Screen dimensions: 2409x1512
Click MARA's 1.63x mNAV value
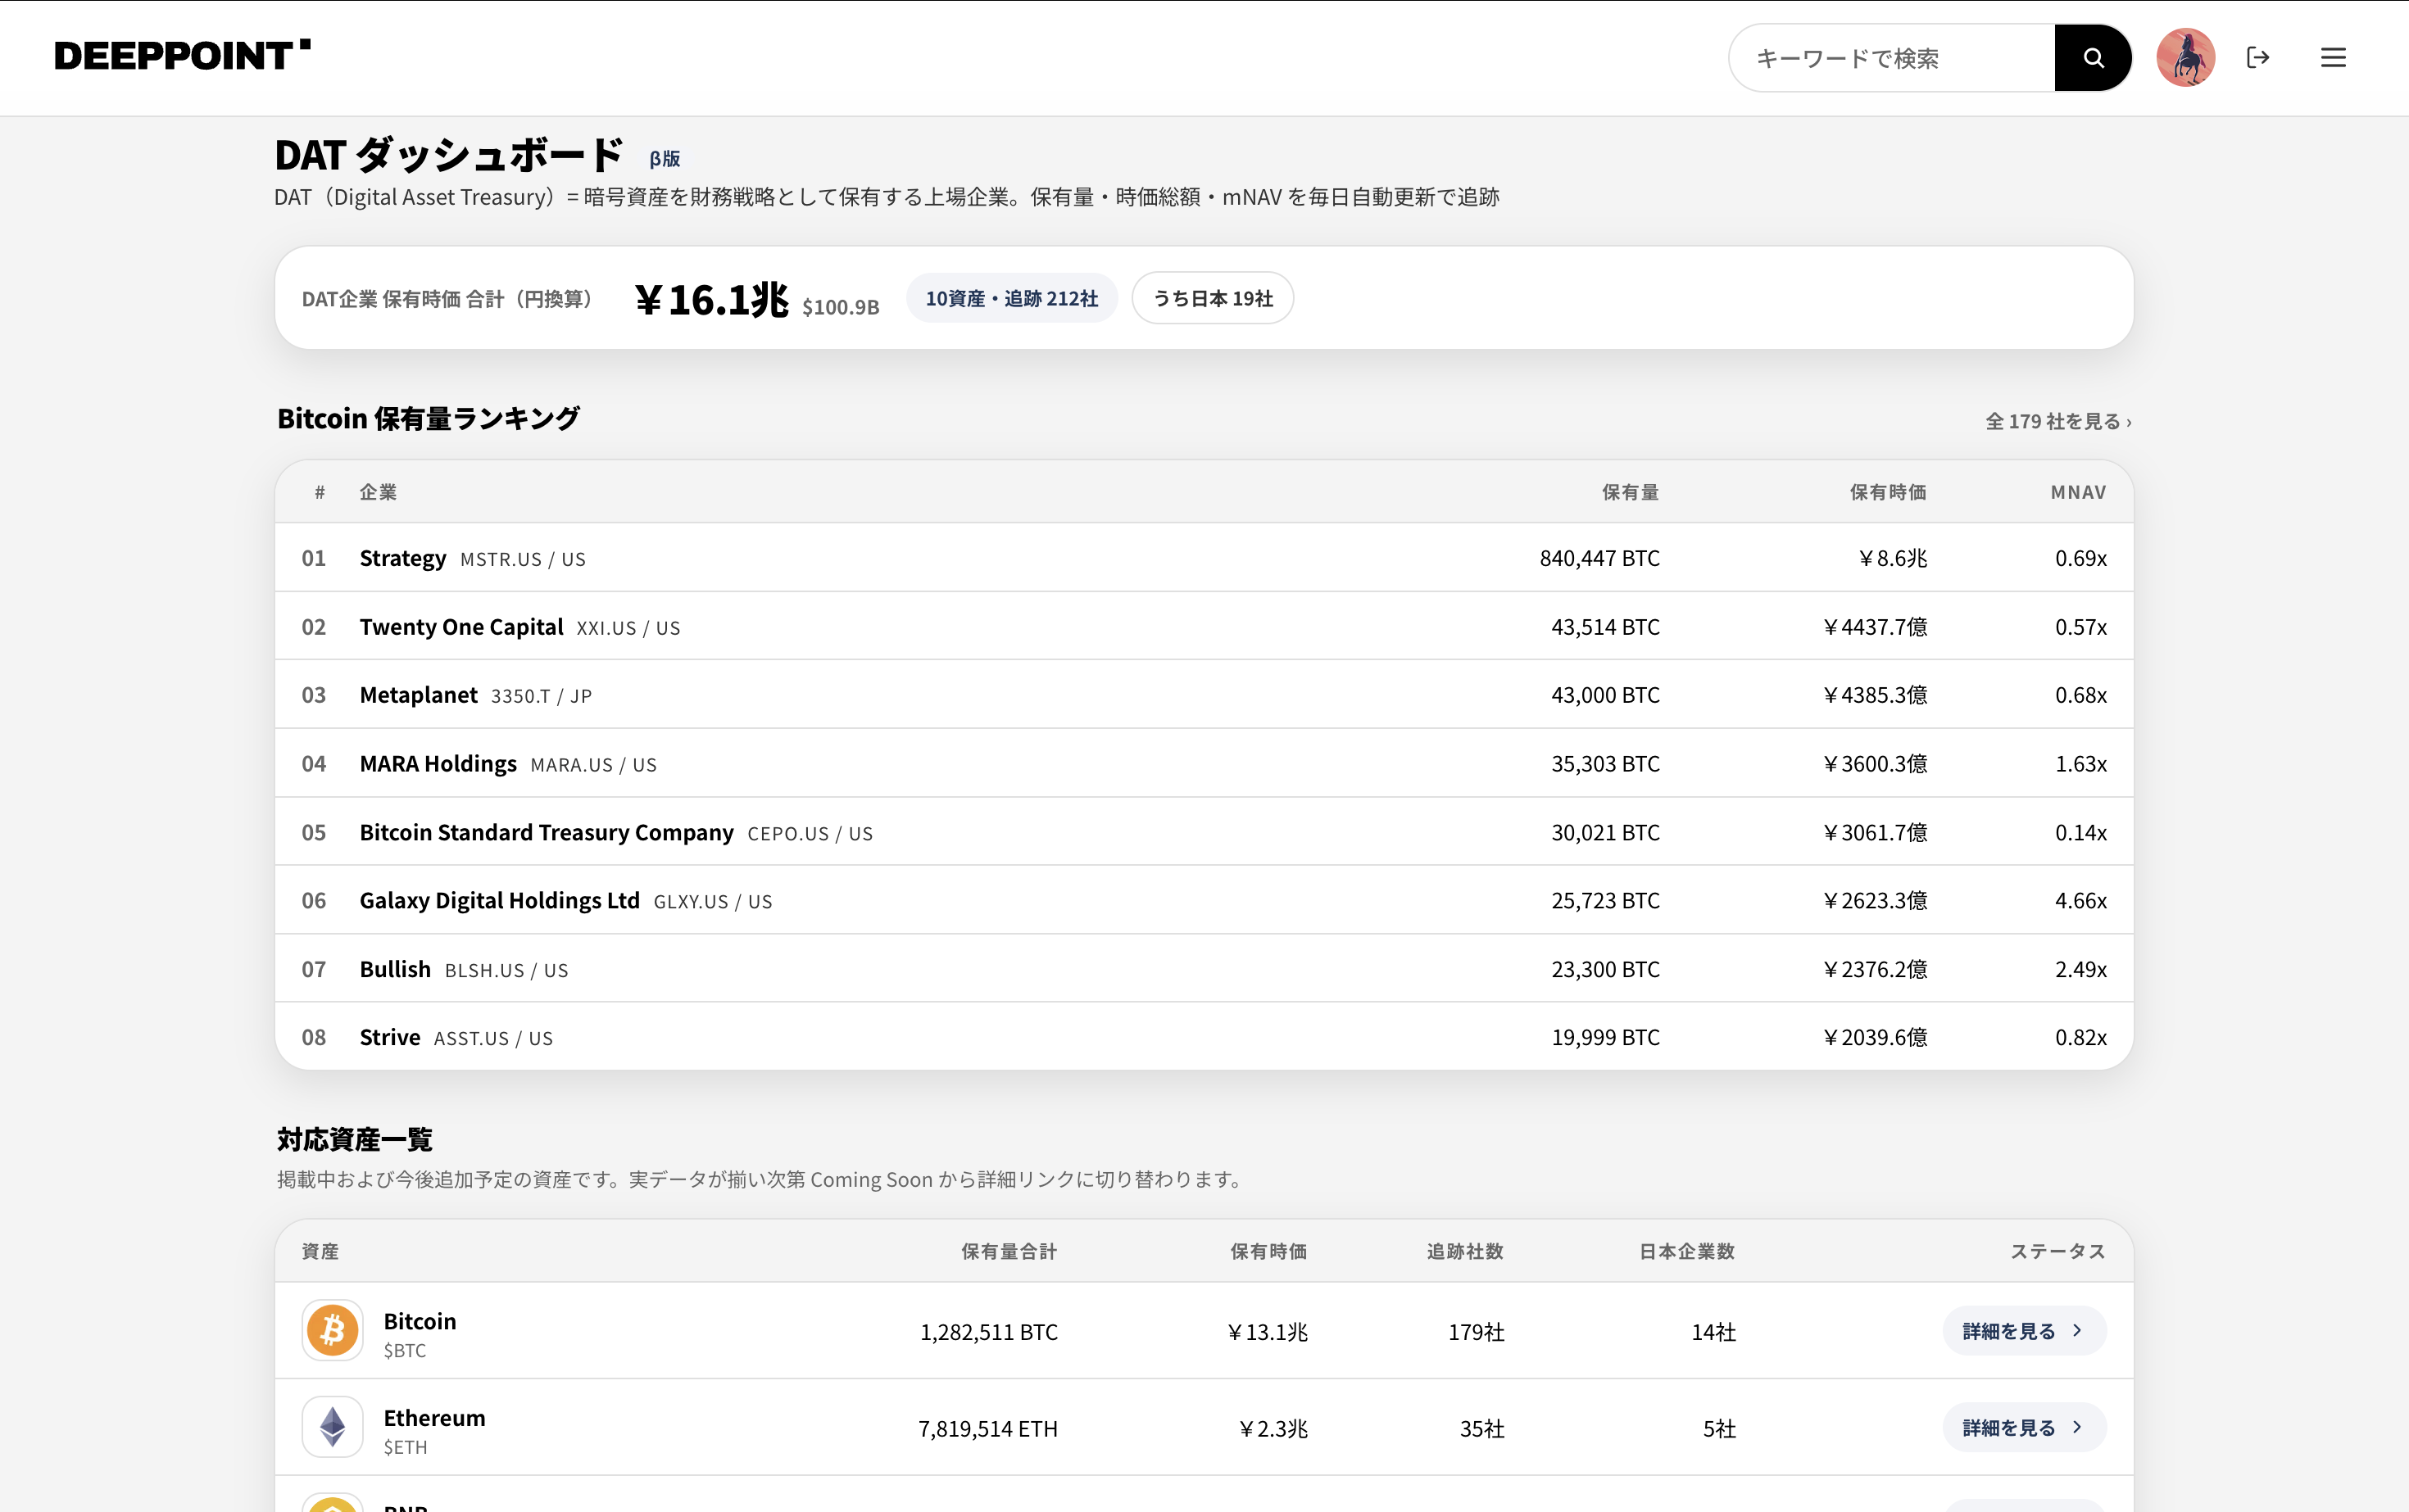pyautogui.click(x=2081, y=764)
